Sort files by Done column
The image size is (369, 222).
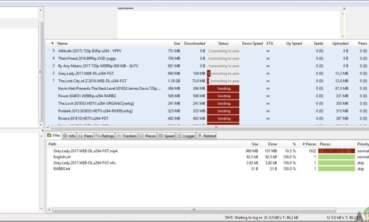point(272,144)
